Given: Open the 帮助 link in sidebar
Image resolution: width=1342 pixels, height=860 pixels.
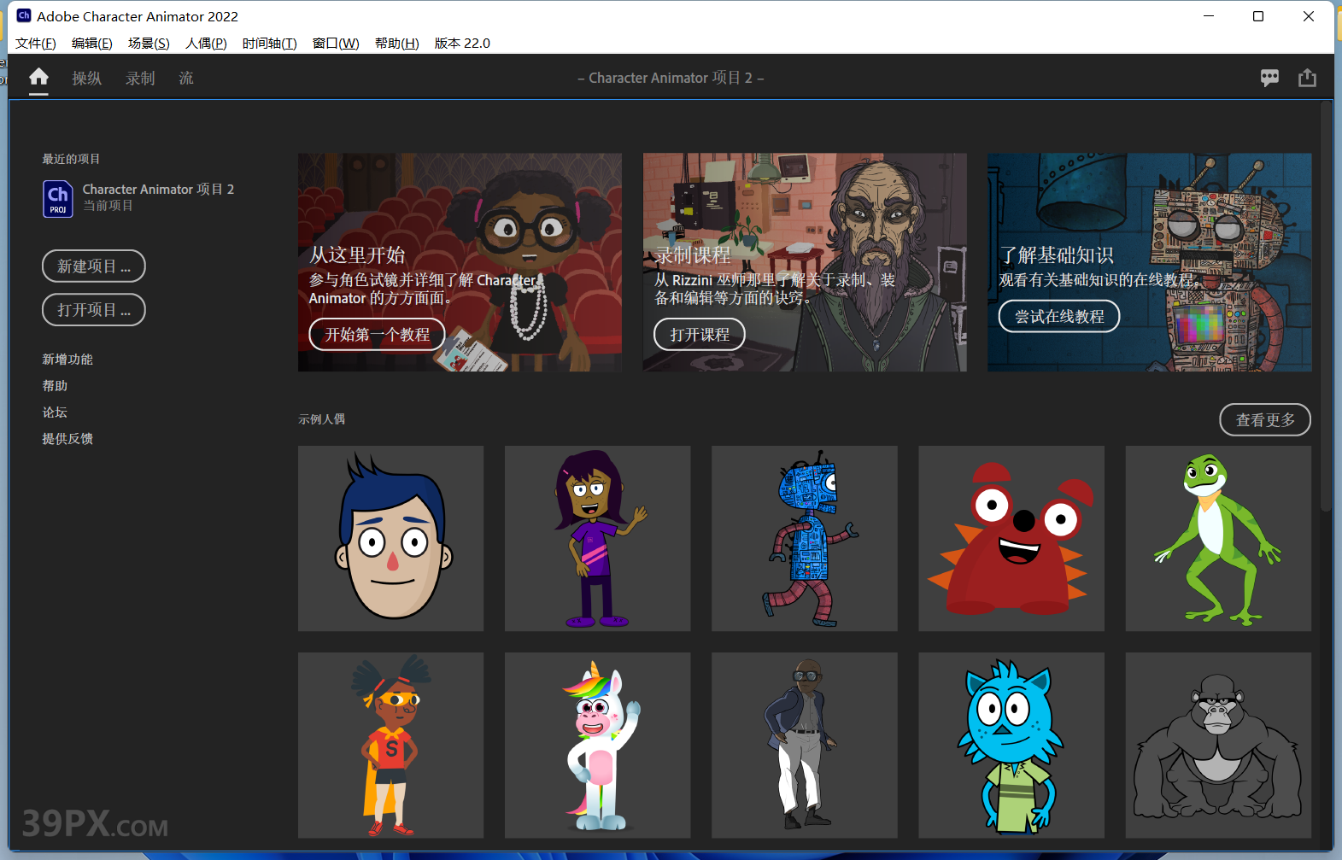Looking at the screenshot, I should click(x=55, y=386).
